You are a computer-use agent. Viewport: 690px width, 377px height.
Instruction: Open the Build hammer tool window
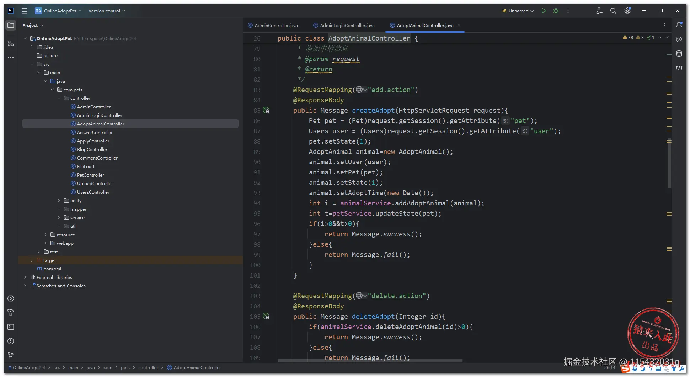pos(11,313)
